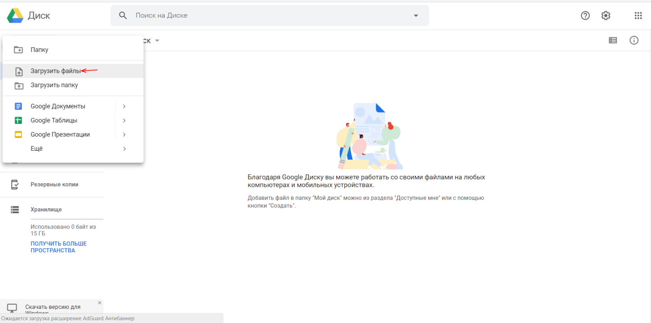Click the Google Drive logo icon
This screenshot has width=651, height=323.
pos(15,15)
